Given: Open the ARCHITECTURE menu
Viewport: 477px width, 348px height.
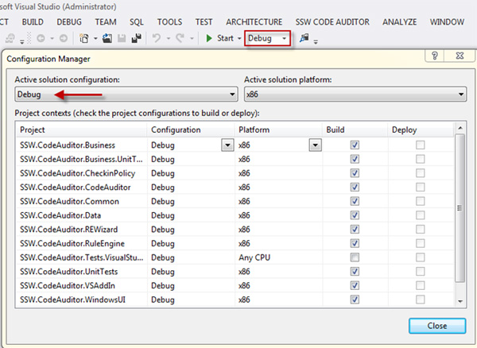Looking at the screenshot, I should coord(254,21).
